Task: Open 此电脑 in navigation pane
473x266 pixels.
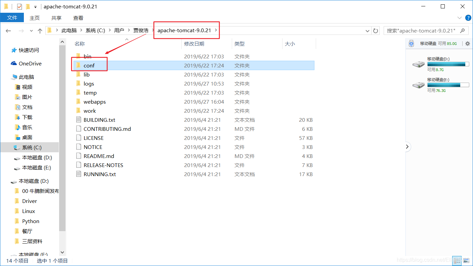Action: pos(27,77)
